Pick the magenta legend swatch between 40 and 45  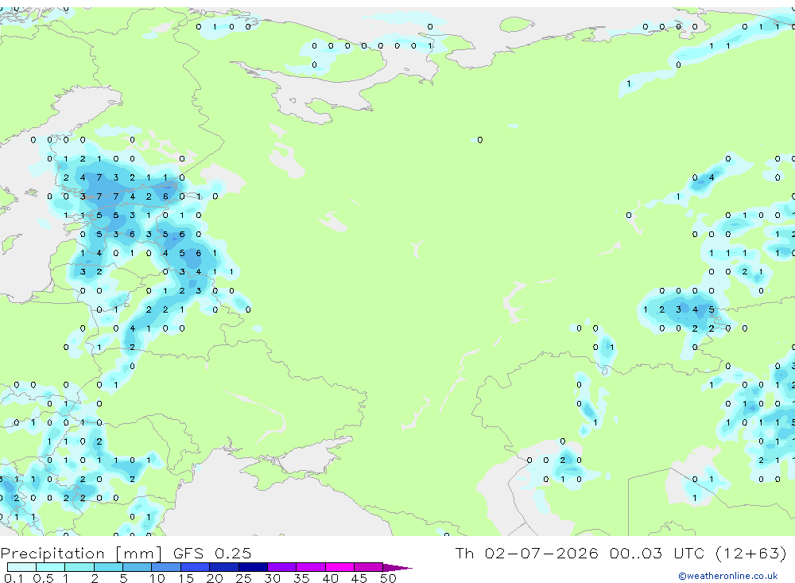coord(339,567)
